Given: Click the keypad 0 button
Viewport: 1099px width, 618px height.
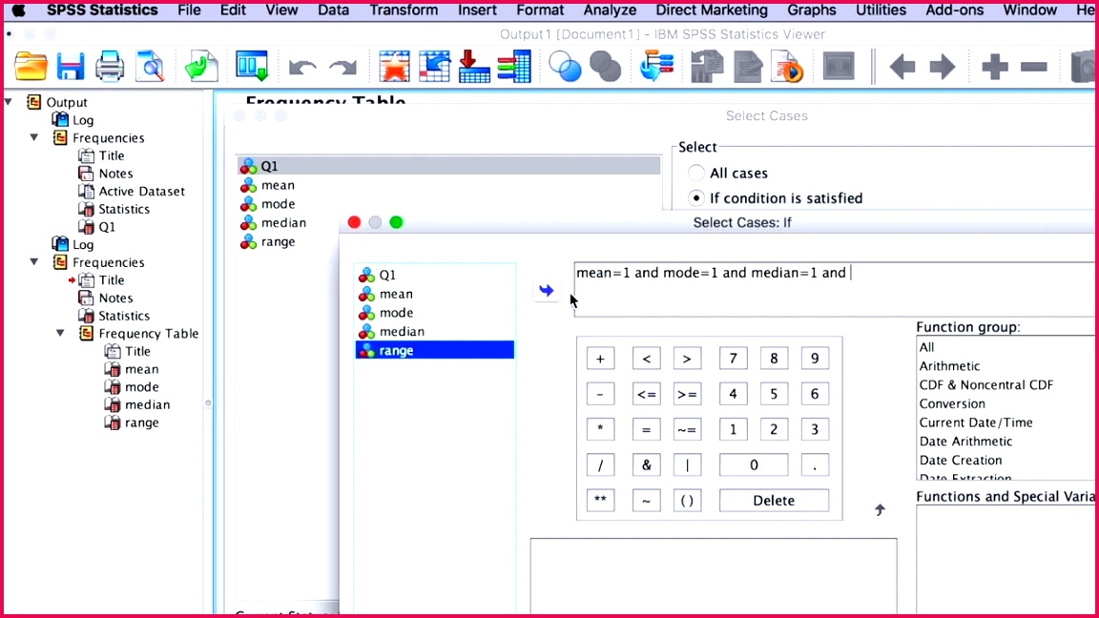Looking at the screenshot, I should (754, 464).
